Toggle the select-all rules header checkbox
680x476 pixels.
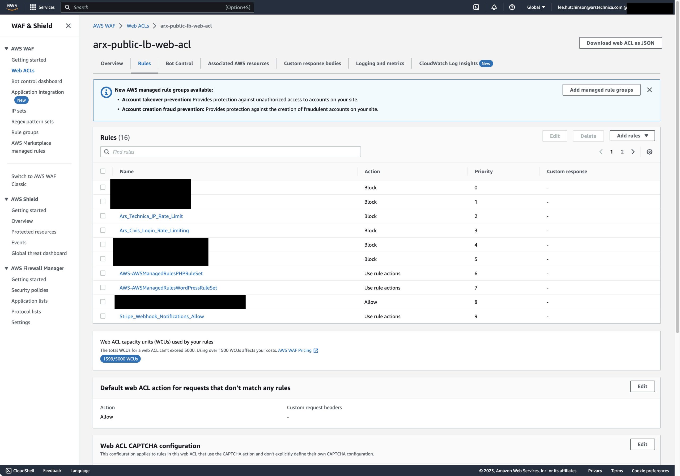click(x=103, y=171)
